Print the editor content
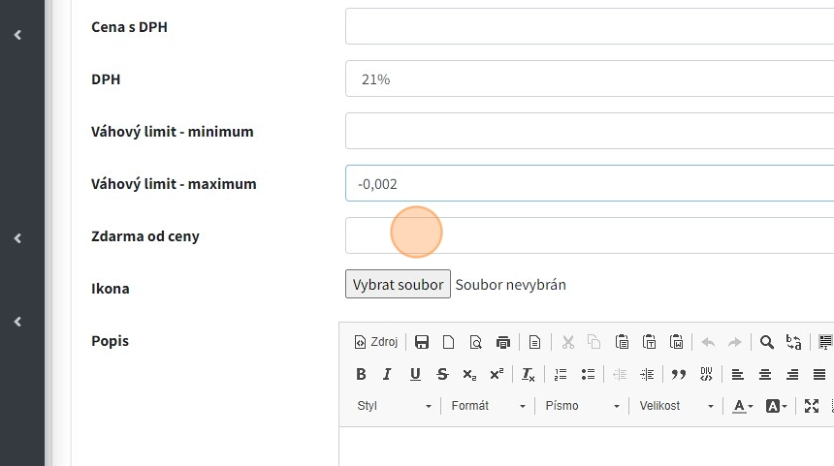The height and width of the screenshot is (466, 834). (502, 342)
